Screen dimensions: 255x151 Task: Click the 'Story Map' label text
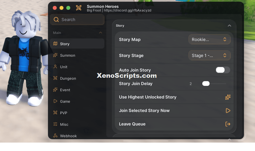pyautogui.click(x=130, y=40)
